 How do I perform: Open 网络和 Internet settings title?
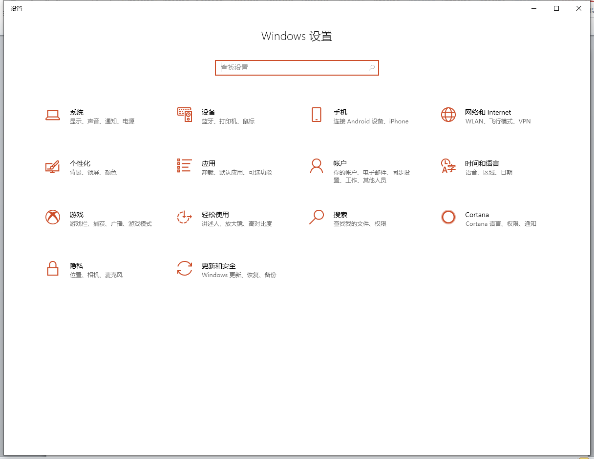(488, 112)
